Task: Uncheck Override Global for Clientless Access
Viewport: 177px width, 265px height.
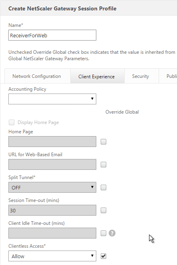Action: click(x=103, y=256)
